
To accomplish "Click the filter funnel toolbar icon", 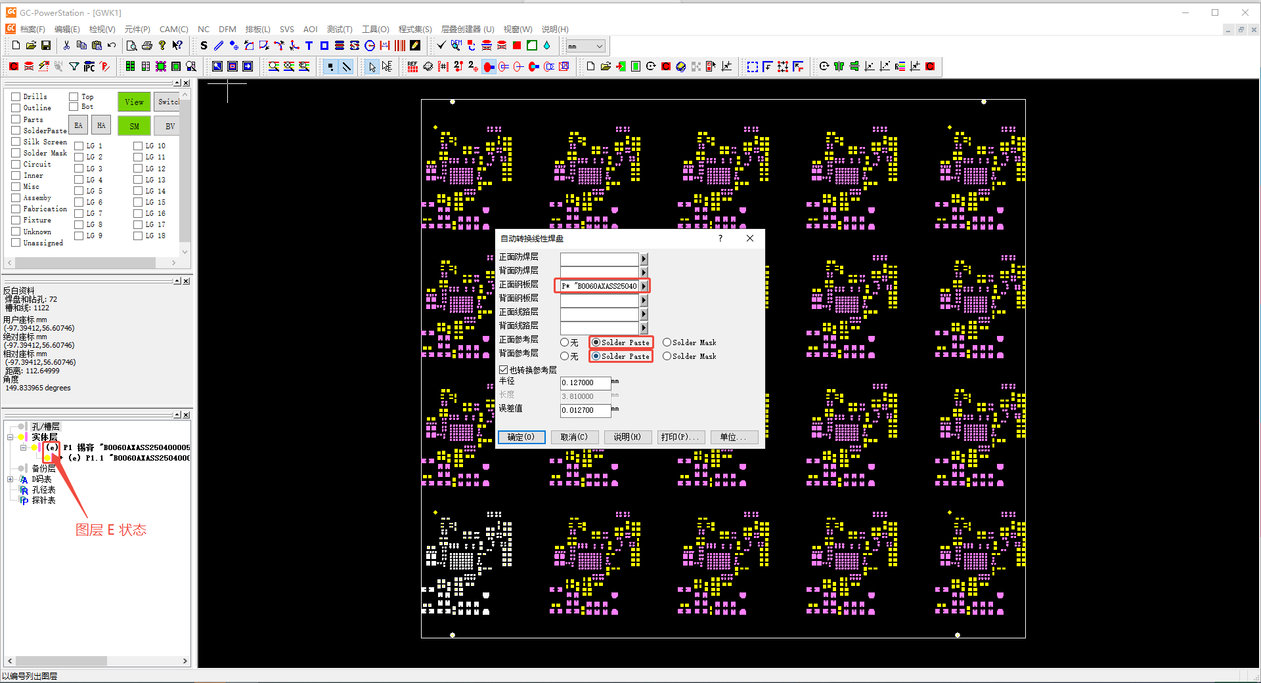I will (73, 66).
